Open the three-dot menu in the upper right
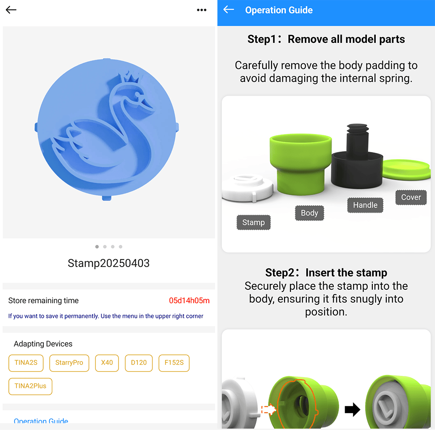Screen dimensions: 435x430 201,10
